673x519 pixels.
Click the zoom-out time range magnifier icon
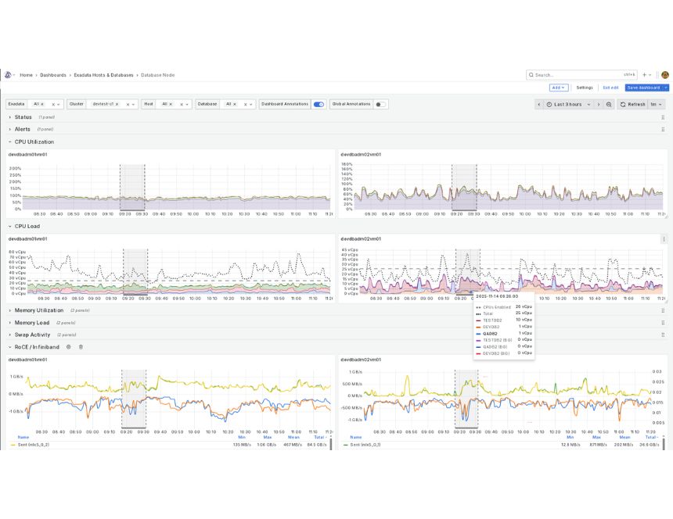[609, 104]
